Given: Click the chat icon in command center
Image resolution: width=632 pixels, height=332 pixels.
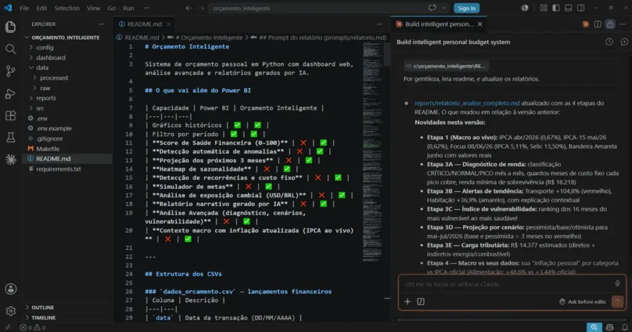Looking at the screenshot, I should pyautogui.click(x=433, y=7).
